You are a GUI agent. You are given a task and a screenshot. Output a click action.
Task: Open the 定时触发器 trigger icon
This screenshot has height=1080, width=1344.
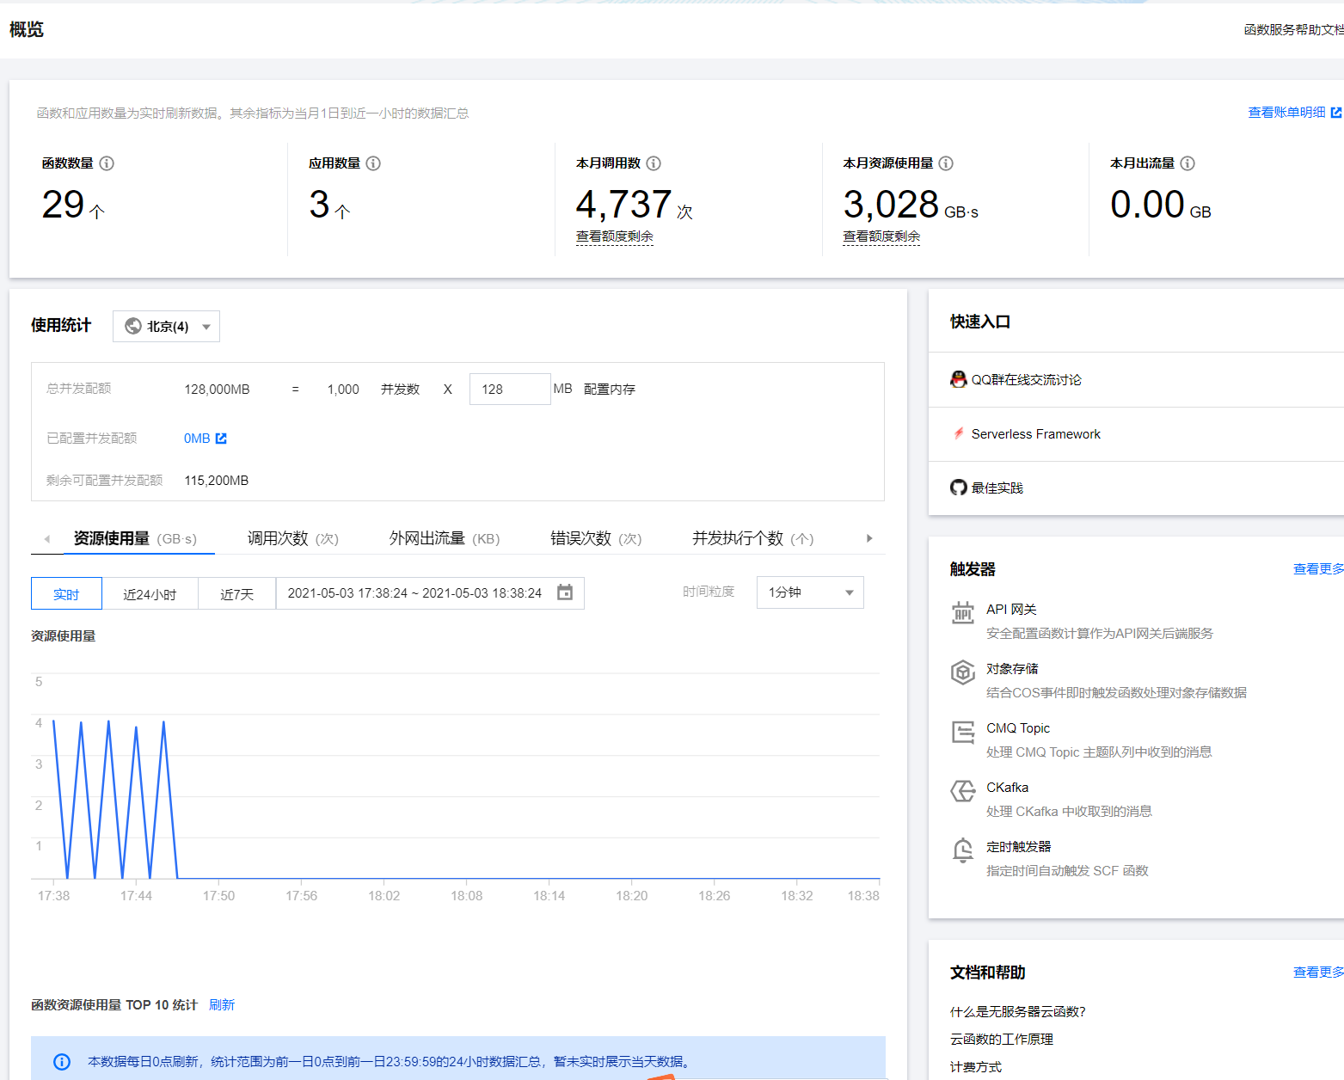[963, 850]
